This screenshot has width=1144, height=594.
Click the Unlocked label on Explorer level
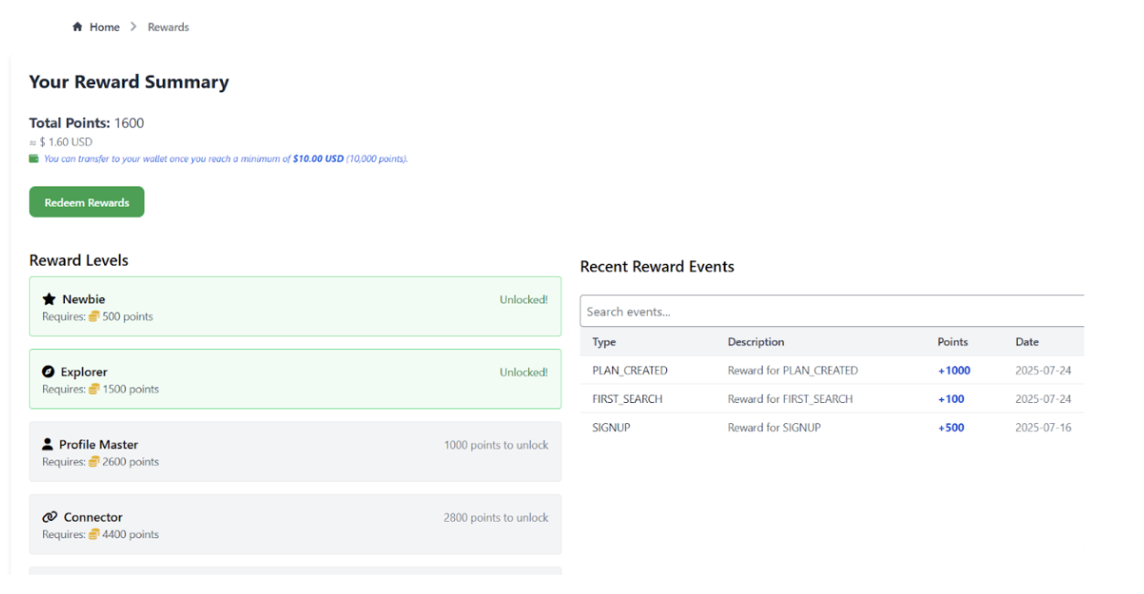pos(524,372)
